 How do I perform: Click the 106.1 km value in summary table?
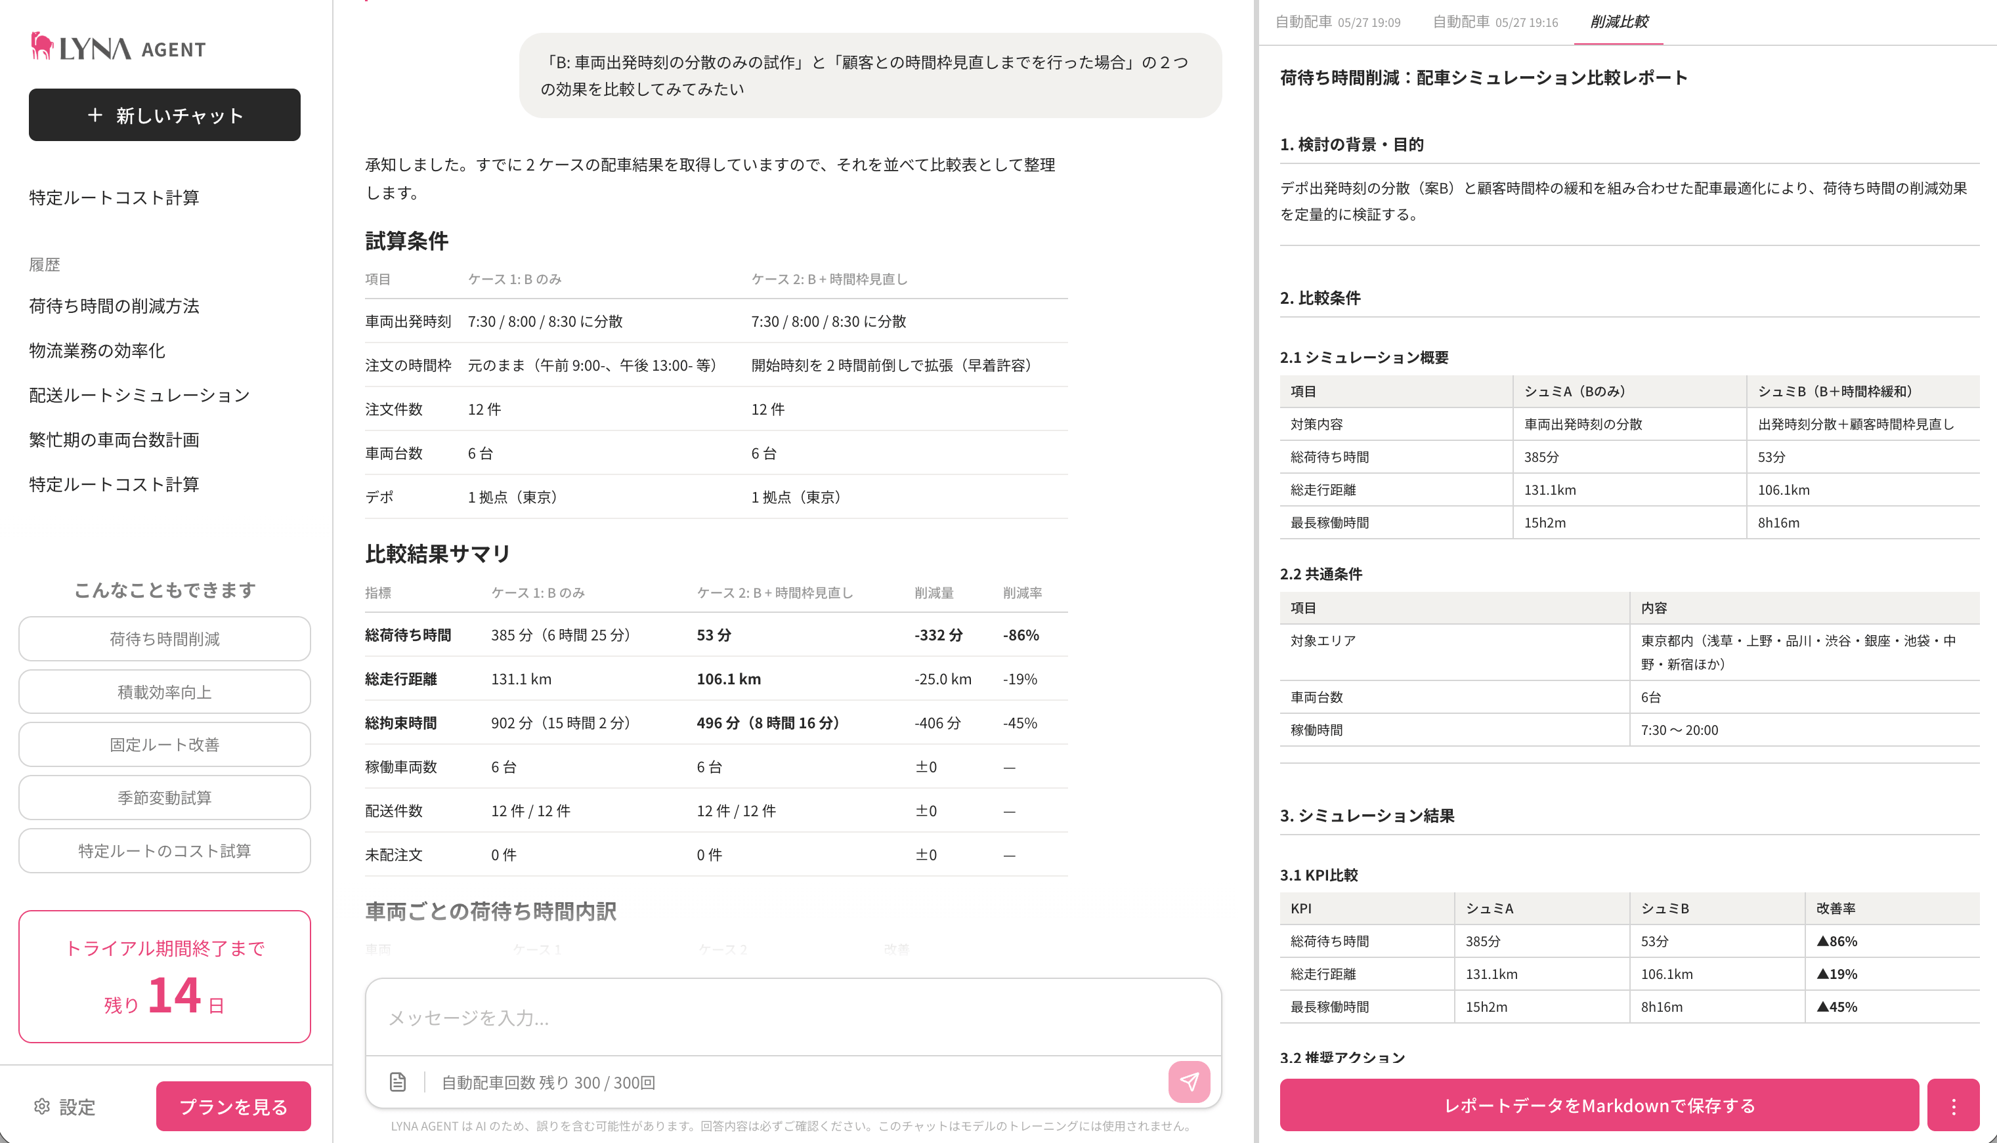click(729, 678)
